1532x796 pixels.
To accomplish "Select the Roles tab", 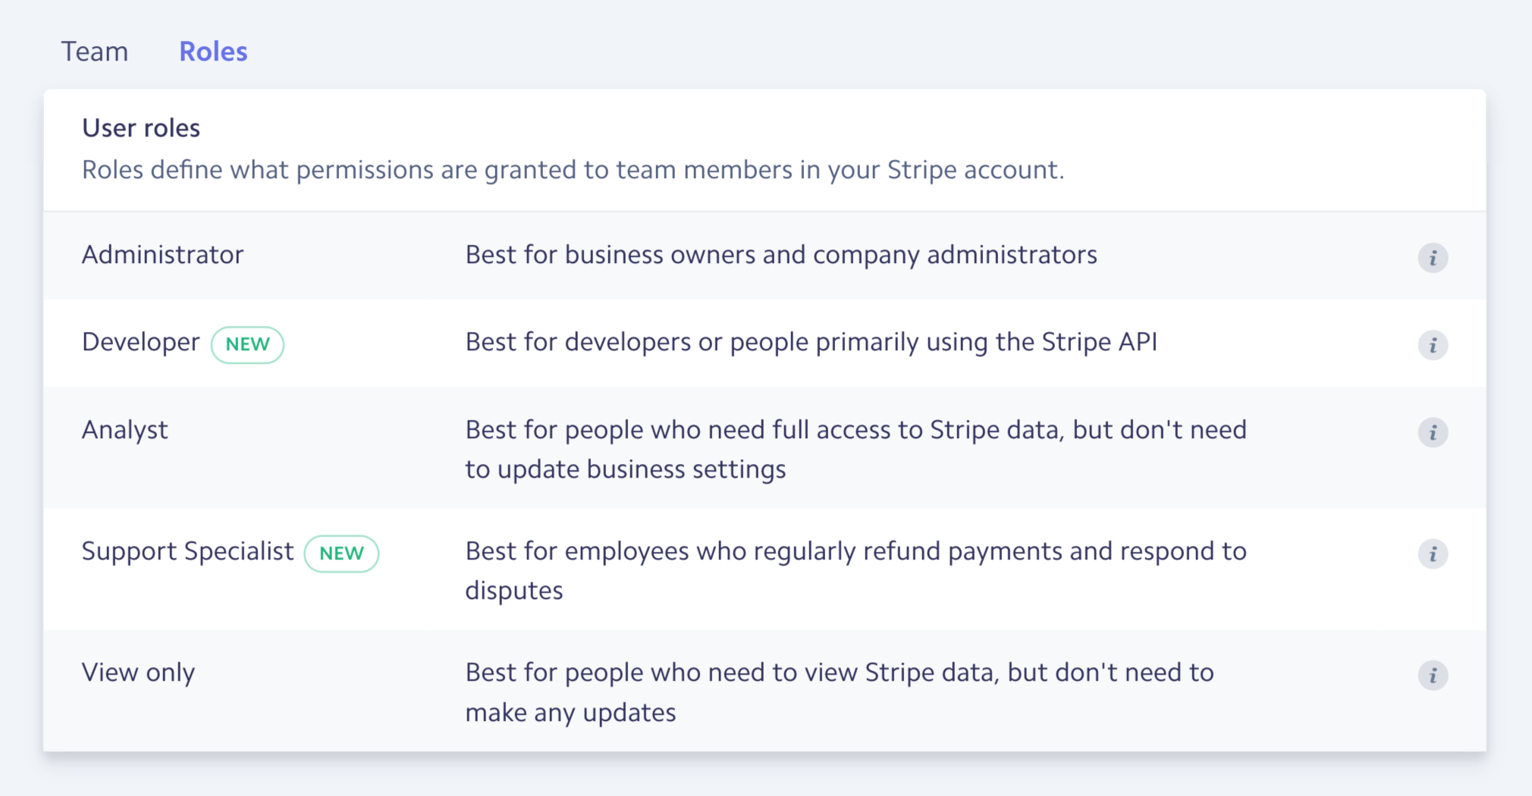I will coord(213,52).
